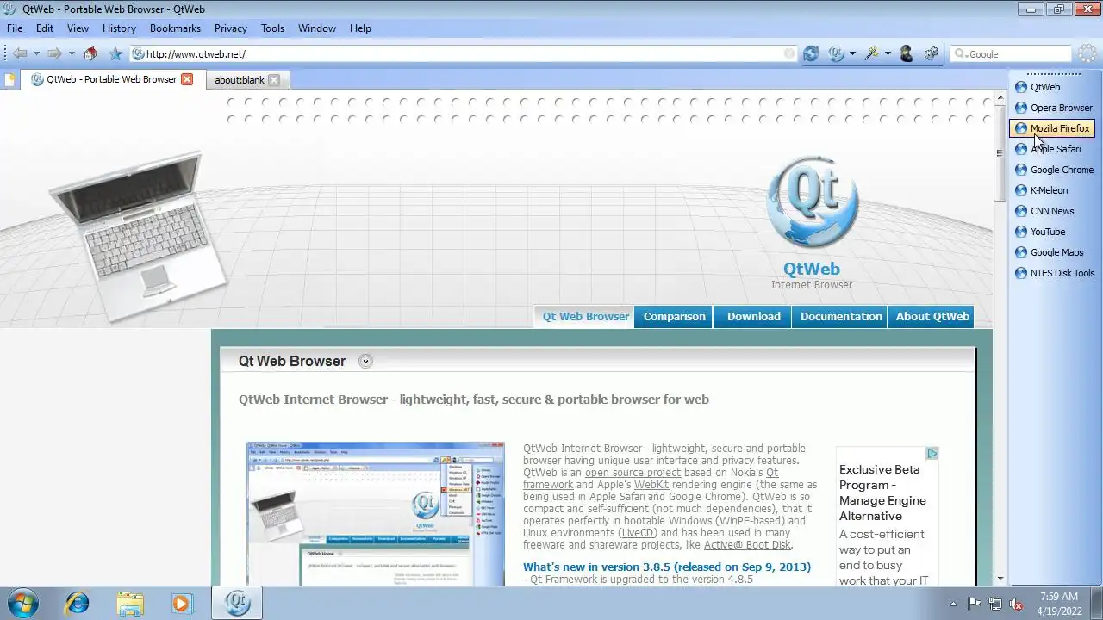1103x620 pixels.
Task: Open Google Maps bookmark in side panel
Action: (x=1049, y=252)
